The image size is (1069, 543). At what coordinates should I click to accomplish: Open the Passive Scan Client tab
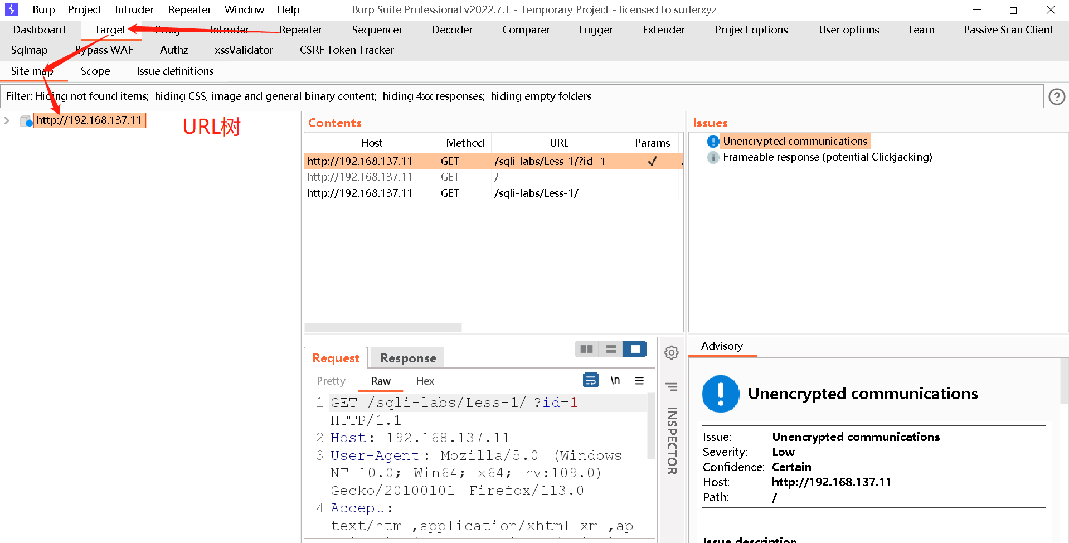[1008, 30]
